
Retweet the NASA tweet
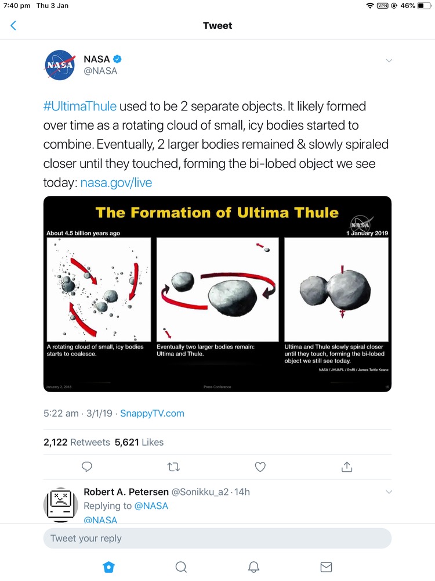[x=173, y=467]
